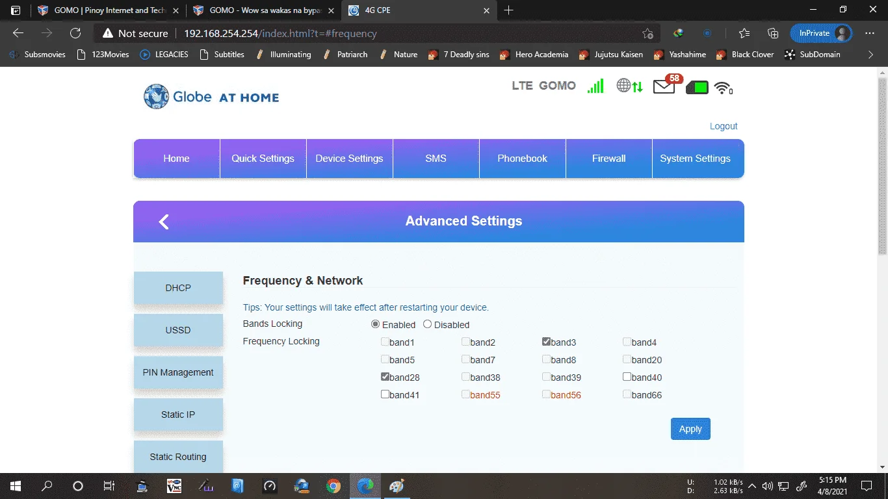The width and height of the screenshot is (888, 499).
Task: Open the Edge Collections icon
Action: pyautogui.click(x=773, y=33)
